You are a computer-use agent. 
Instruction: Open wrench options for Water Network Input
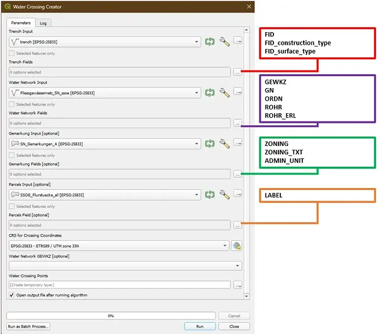click(224, 92)
